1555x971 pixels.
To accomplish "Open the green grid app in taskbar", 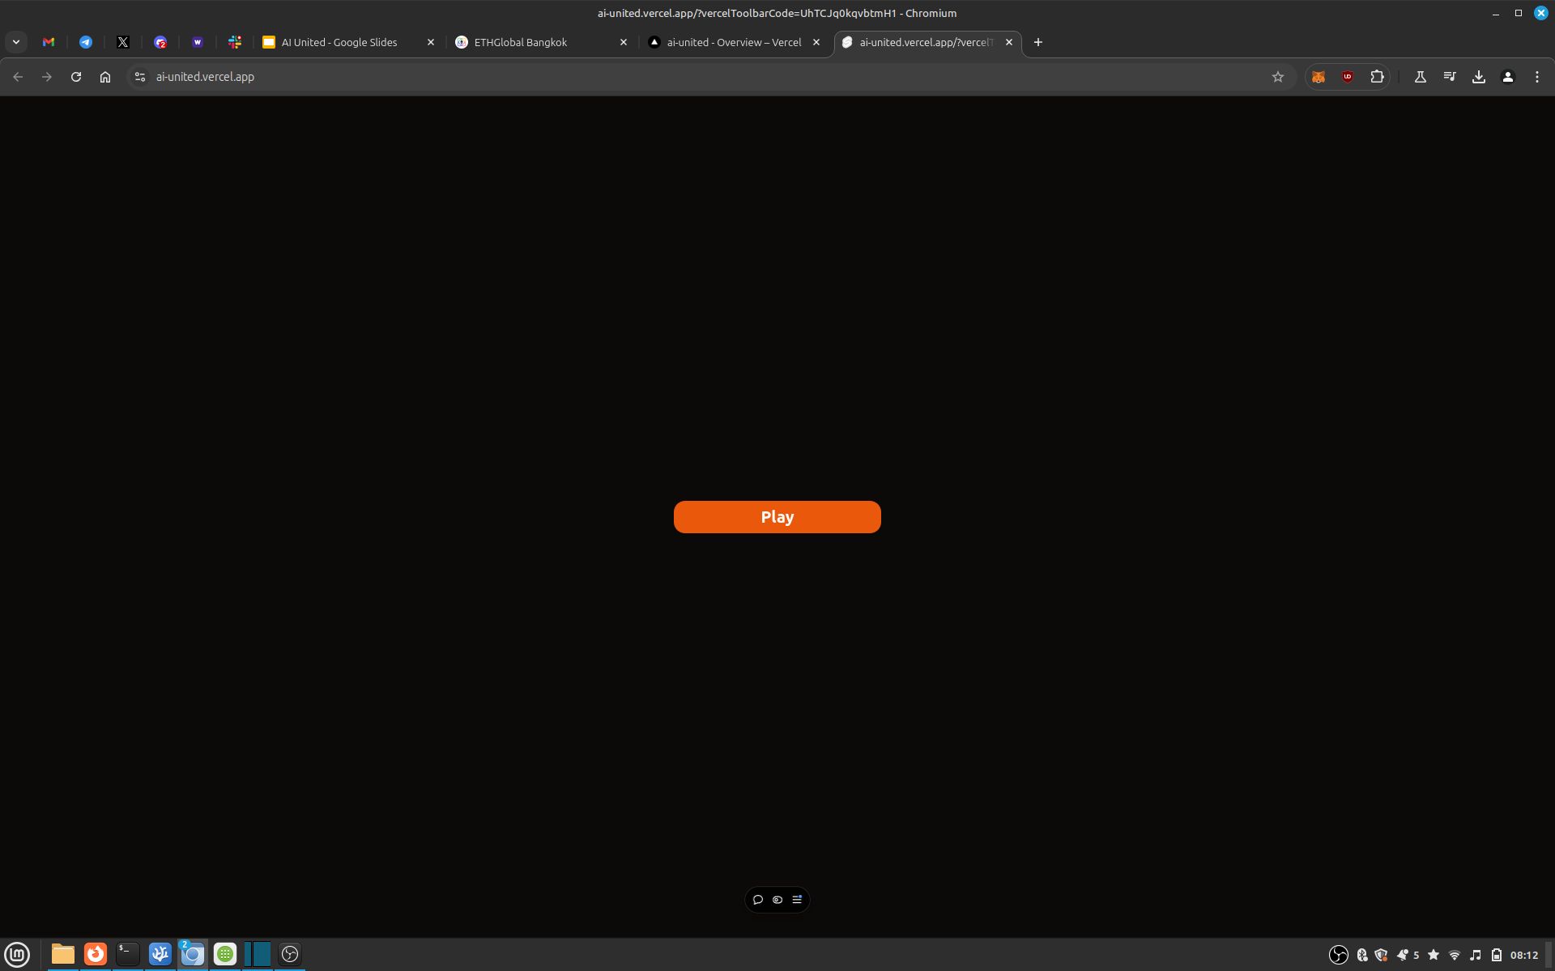I will click(x=225, y=954).
